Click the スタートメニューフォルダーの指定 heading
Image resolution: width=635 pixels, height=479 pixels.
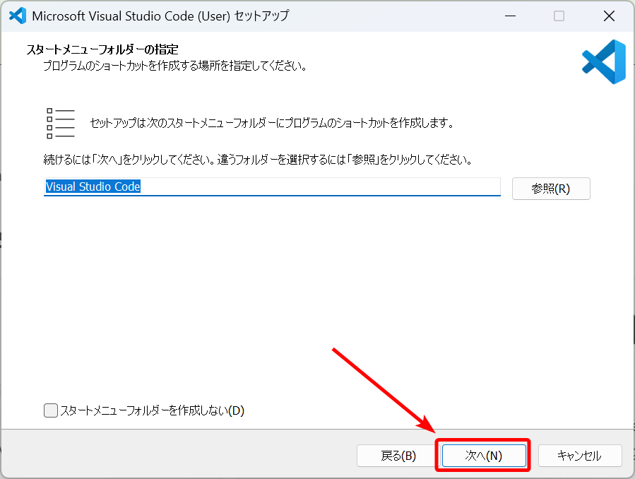[102, 50]
